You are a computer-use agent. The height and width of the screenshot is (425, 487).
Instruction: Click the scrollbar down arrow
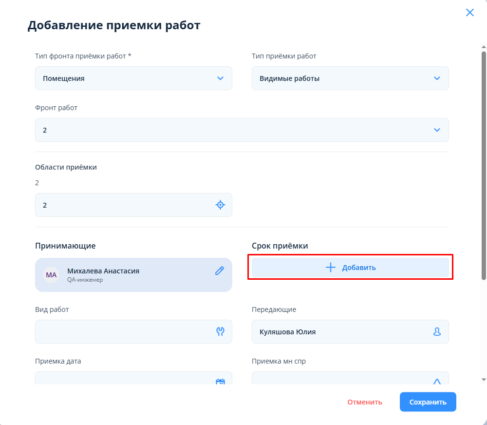[484, 379]
